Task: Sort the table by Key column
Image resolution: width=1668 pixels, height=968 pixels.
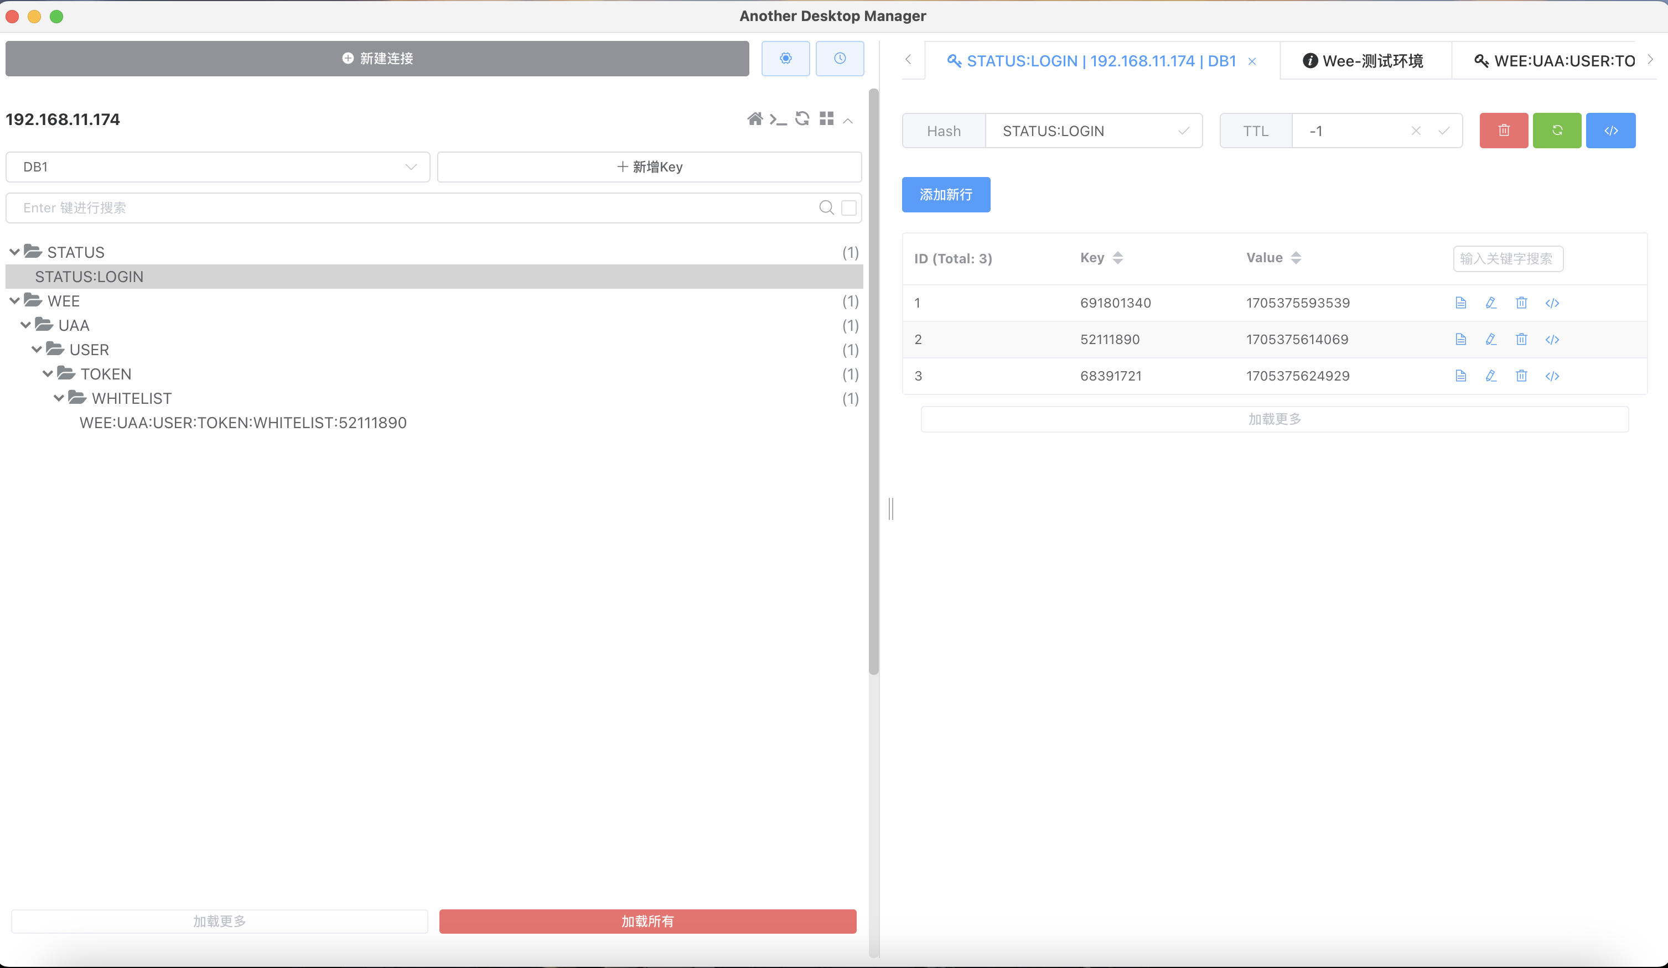Action: [x=1117, y=258]
